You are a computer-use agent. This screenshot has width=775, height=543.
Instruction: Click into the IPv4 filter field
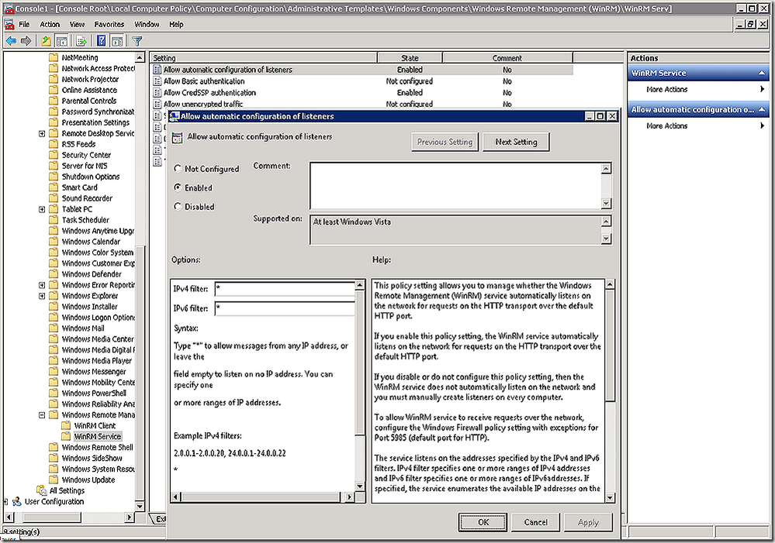(x=285, y=289)
